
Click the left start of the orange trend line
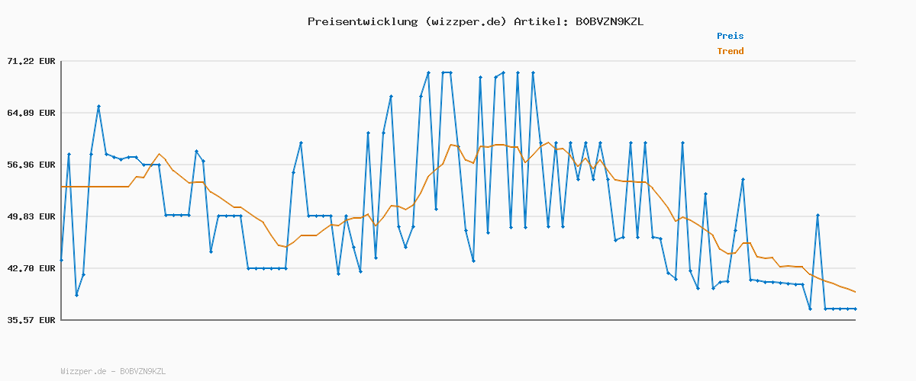click(x=62, y=187)
